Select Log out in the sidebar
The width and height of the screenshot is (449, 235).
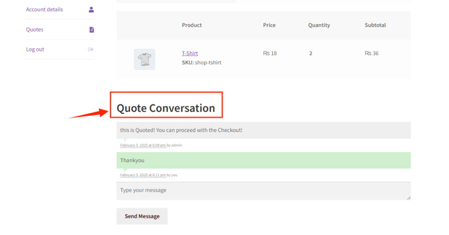click(35, 49)
